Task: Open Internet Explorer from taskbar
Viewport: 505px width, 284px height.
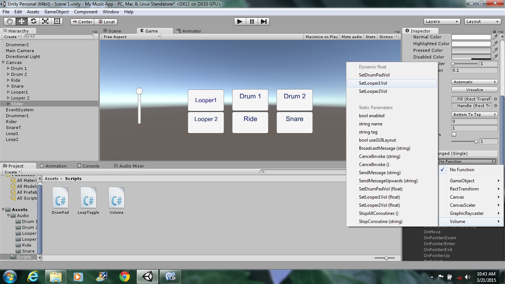Action: (x=33, y=276)
